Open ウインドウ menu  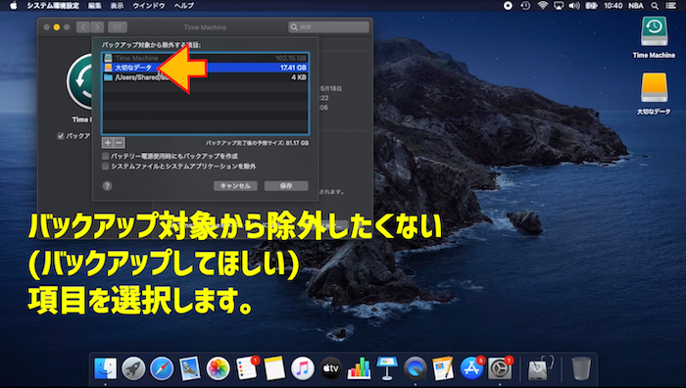tap(149, 6)
